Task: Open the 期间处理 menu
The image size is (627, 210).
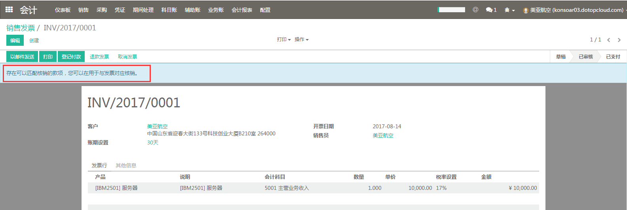Action: (143, 10)
